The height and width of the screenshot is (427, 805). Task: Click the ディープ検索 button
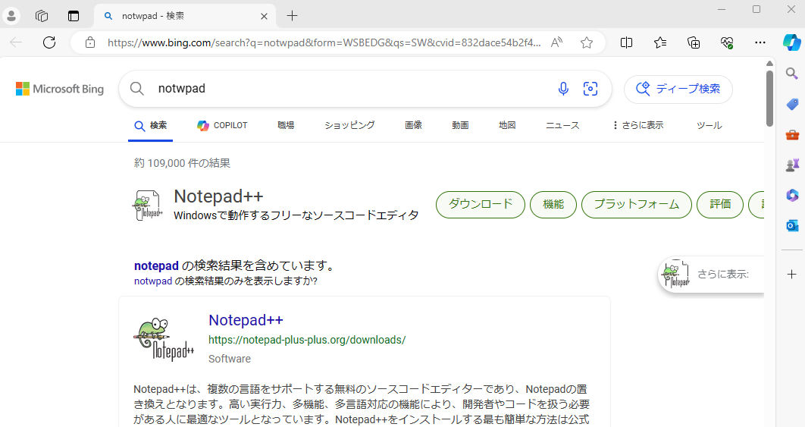(678, 89)
